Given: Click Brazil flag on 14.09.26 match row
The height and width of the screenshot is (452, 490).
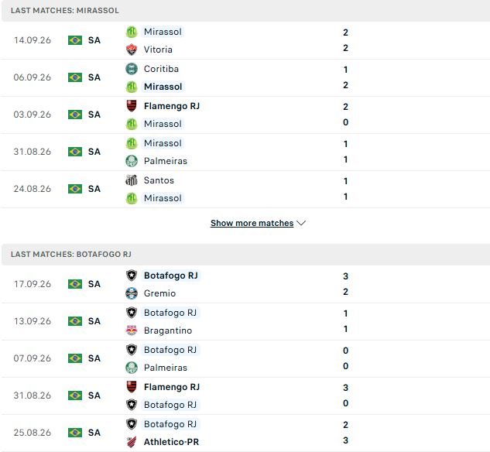Looking at the screenshot, I should pyautogui.click(x=75, y=40).
